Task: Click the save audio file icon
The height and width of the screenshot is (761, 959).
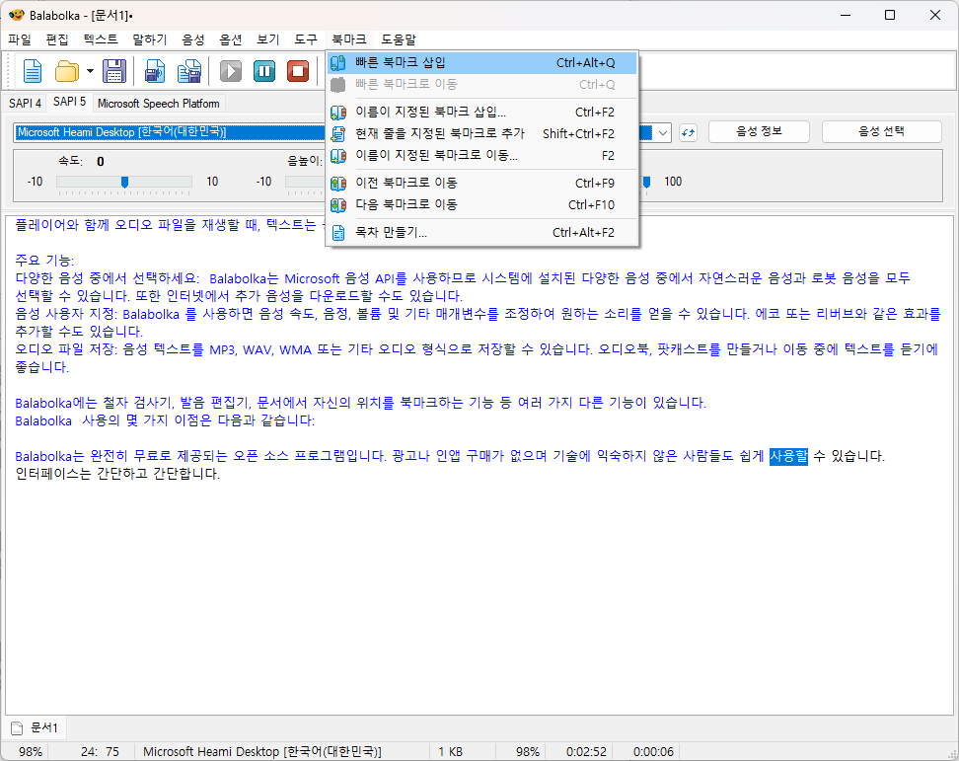Action: [x=155, y=72]
